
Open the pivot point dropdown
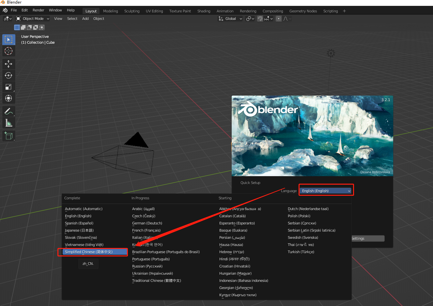click(x=250, y=19)
